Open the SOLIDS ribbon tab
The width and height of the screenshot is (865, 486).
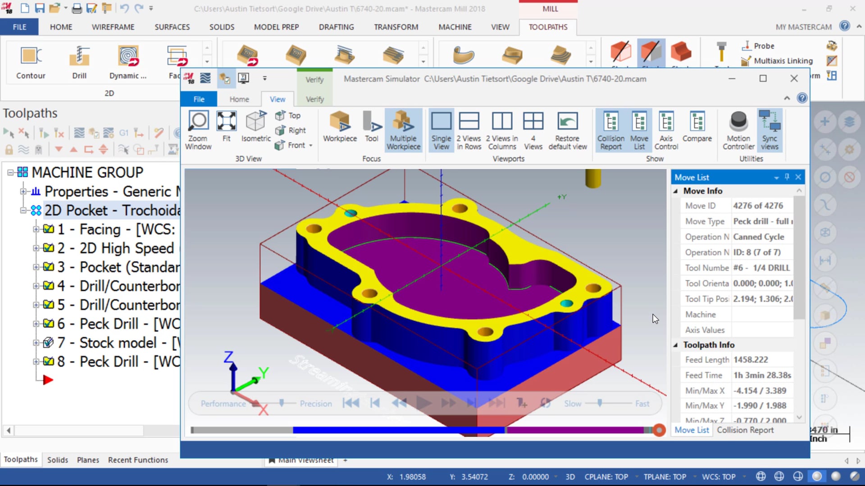tap(222, 27)
